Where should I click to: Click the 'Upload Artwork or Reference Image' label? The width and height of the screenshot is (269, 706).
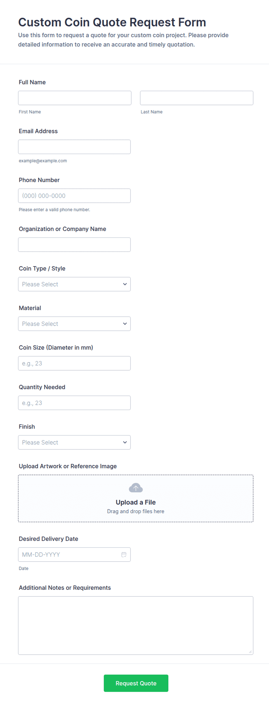click(x=68, y=466)
